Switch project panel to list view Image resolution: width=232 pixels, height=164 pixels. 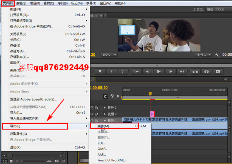(x=5, y=161)
